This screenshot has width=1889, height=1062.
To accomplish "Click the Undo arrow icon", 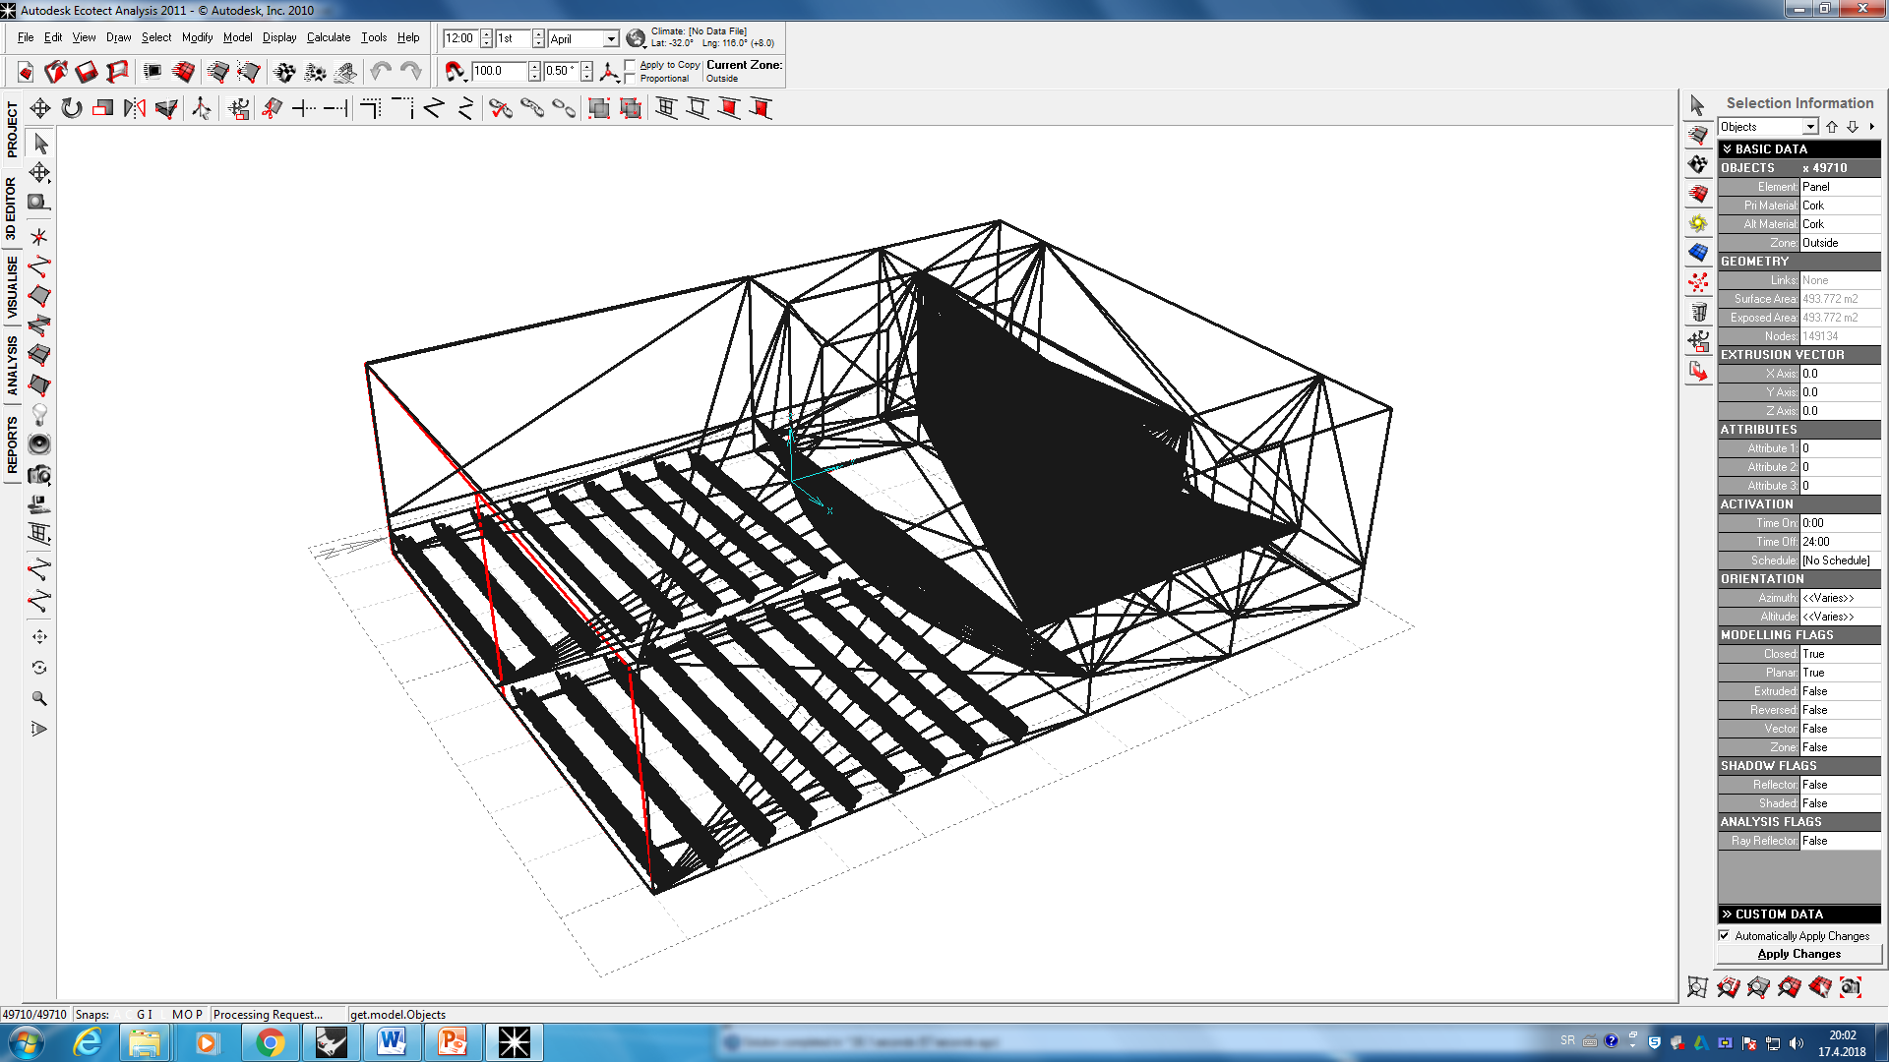I will pyautogui.click(x=381, y=71).
